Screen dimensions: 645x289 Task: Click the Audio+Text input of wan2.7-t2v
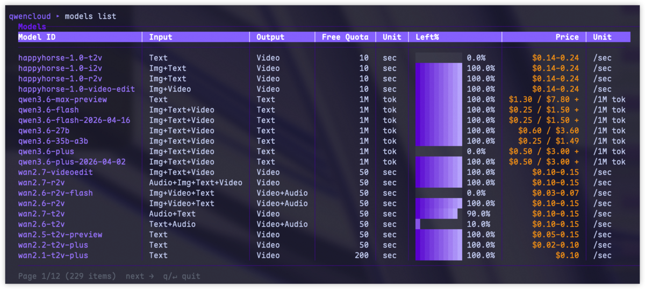[x=173, y=214]
